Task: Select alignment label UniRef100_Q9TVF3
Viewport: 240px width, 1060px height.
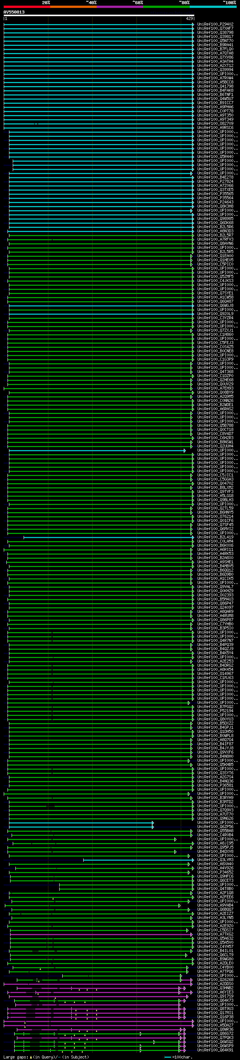Action: click(x=215, y=492)
